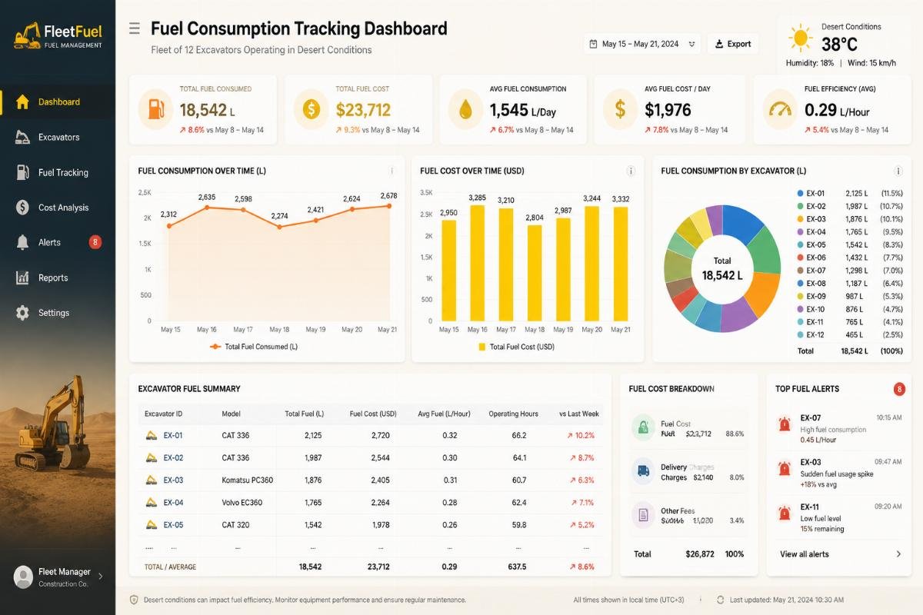Click the Volvo EC360 model cell
The width and height of the screenshot is (923, 615).
coord(242,503)
